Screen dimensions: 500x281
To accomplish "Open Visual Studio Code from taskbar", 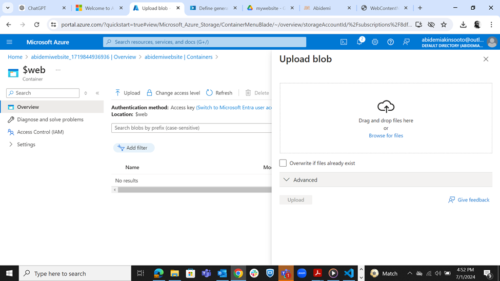I will pyautogui.click(x=349, y=273).
